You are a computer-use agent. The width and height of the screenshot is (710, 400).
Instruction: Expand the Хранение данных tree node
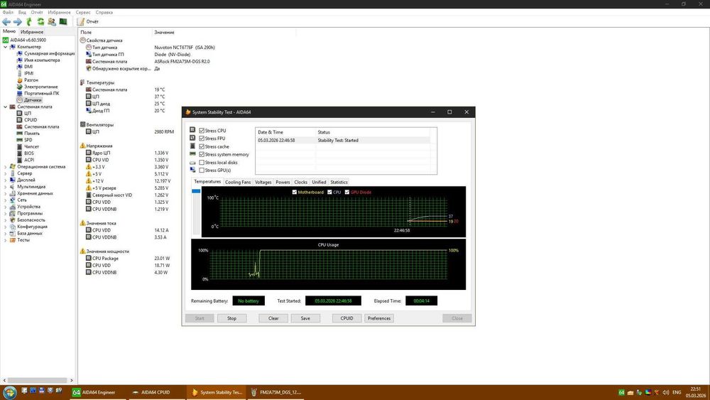[6, 193]
